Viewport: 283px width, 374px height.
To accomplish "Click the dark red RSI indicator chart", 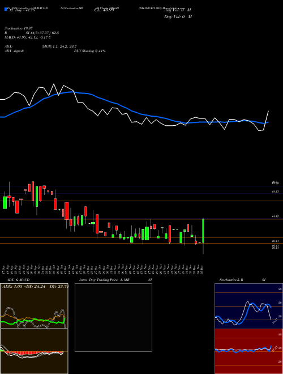I will 248,351.
